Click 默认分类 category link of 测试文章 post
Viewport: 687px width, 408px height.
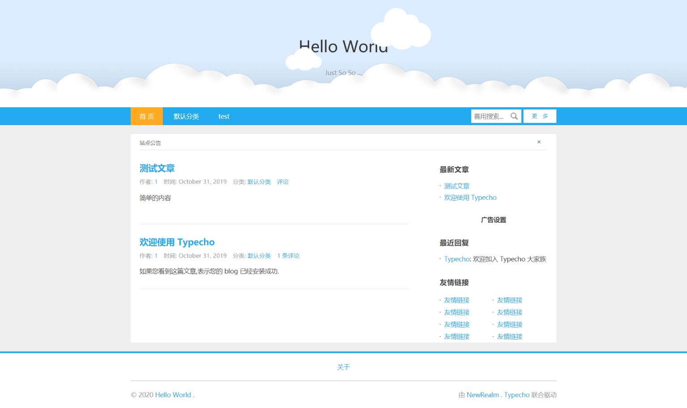point(259,182)
